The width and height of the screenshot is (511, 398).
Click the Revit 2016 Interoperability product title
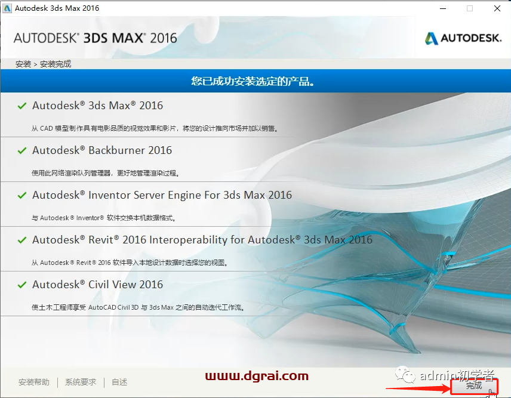(x=202, y=240)
